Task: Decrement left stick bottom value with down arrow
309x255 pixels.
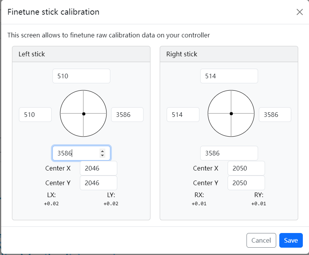Action: [x=102, y=155]
